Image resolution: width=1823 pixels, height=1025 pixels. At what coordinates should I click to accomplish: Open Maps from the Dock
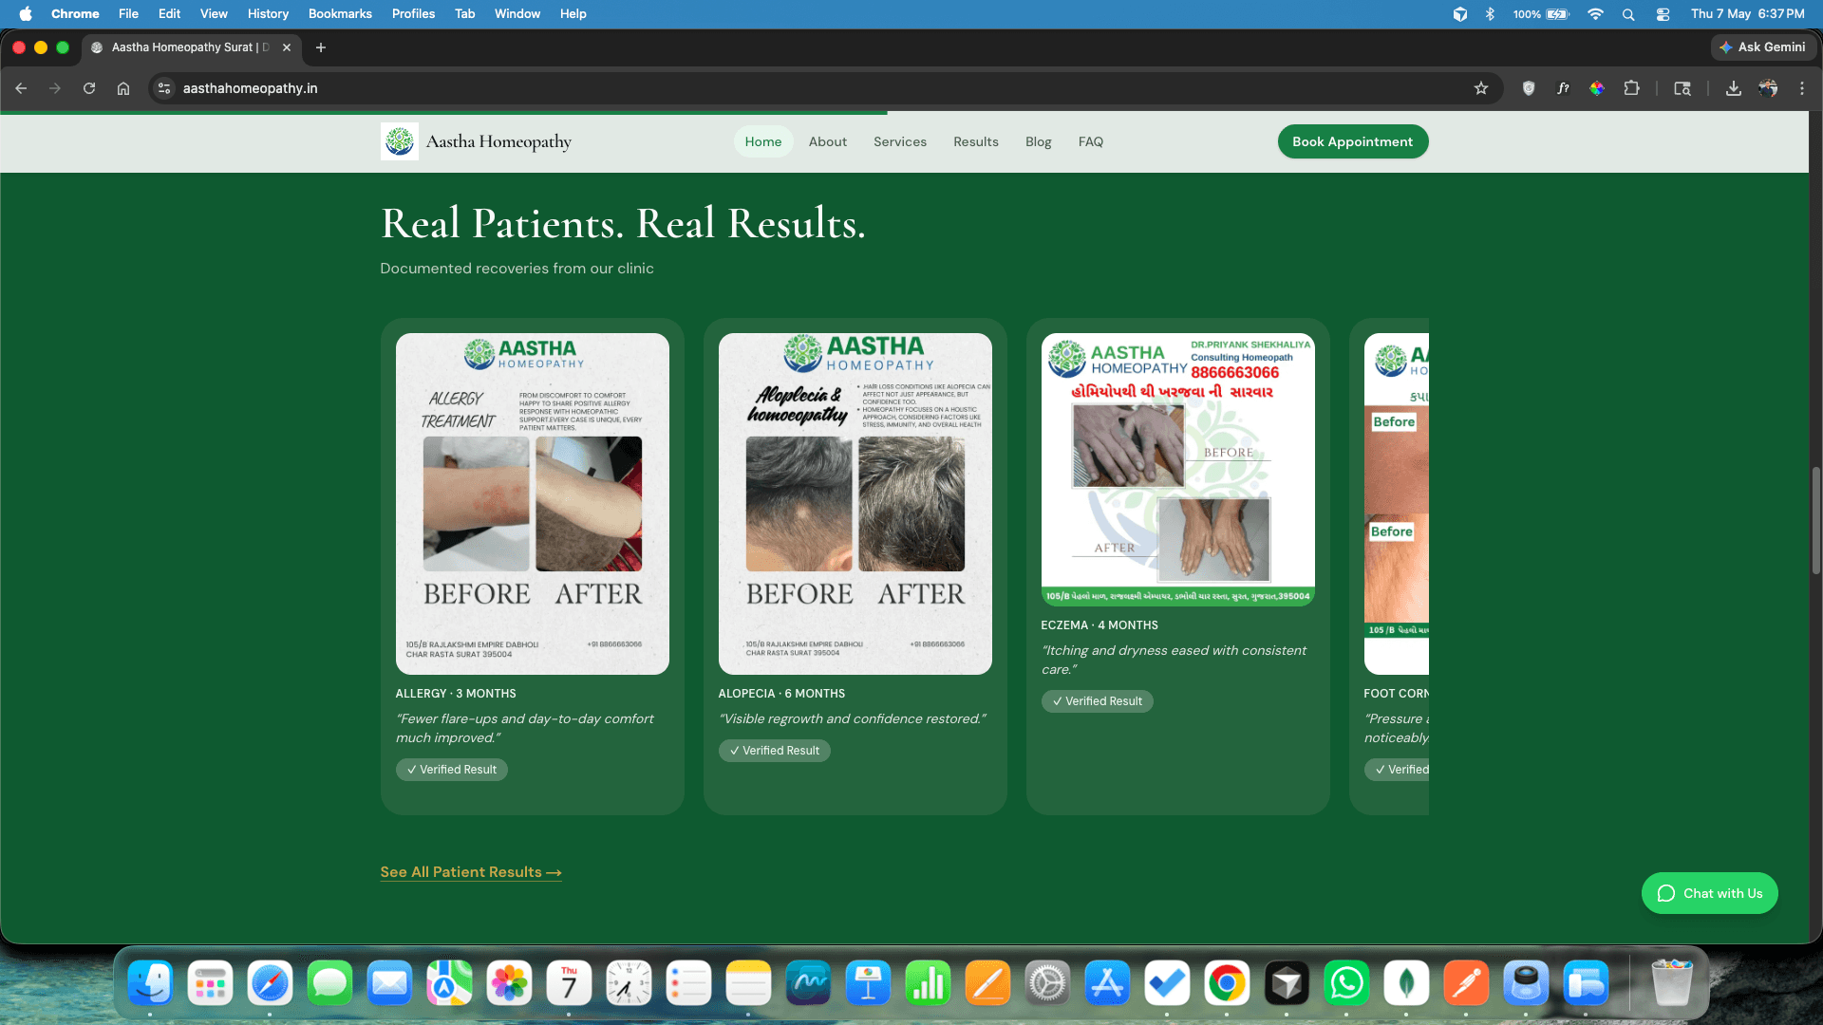pos(449,982)
